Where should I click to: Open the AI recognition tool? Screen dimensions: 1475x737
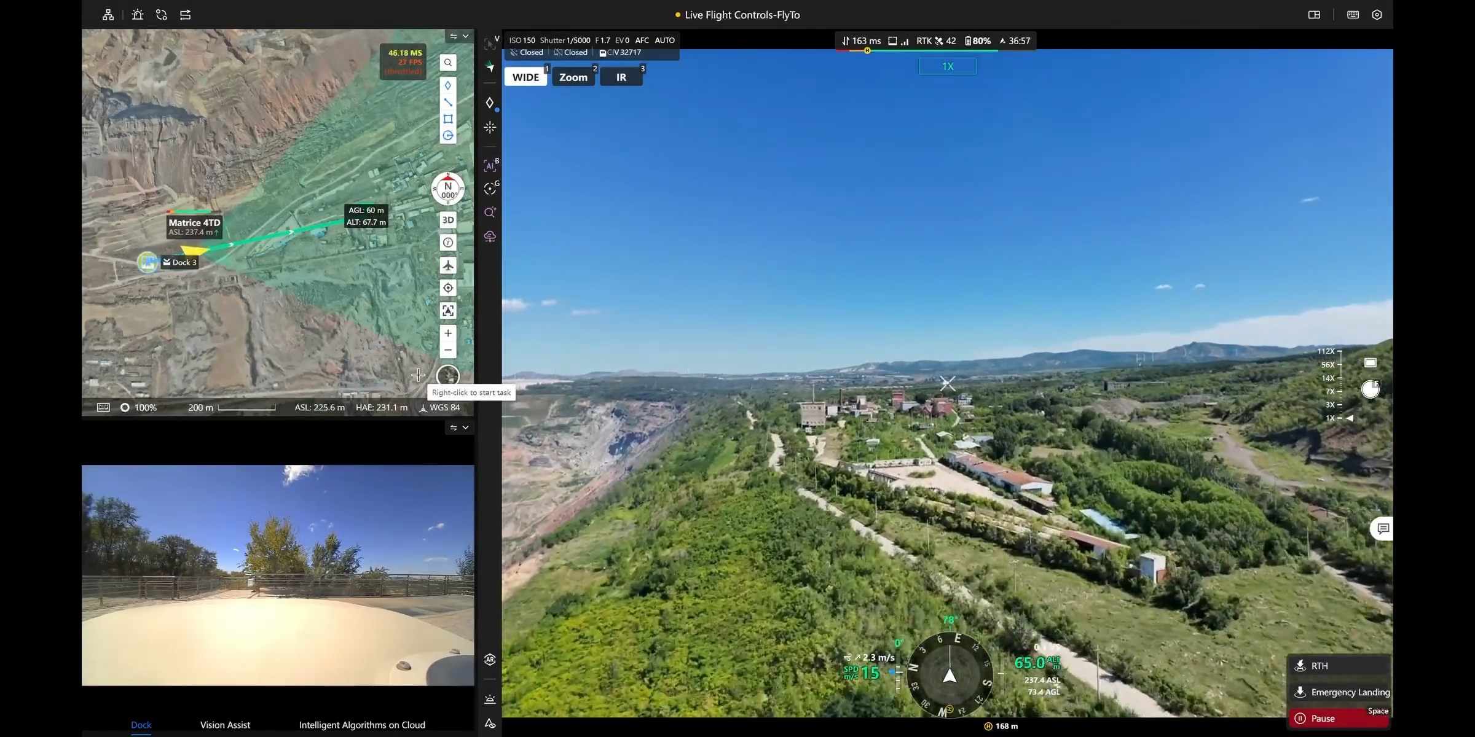pyautogui.click(x=490, y=165)
